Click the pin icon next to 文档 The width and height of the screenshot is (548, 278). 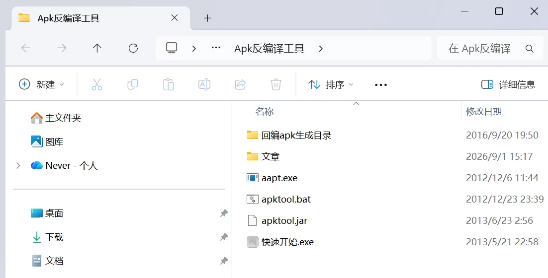pos(224,261)
